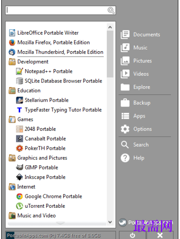Image resolution: width=180 pixels, height=239 pixels.
Task: Click the 'Help' sidebar label
Action: click(x=139, y=158)
